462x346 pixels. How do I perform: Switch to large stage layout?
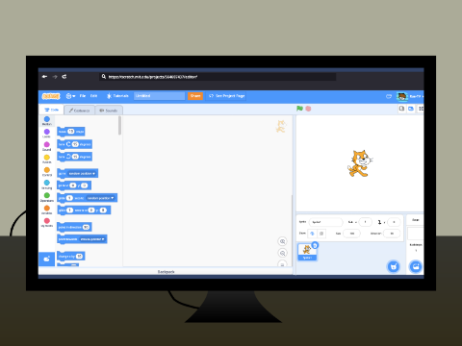pyautogui.click(x=411, y=109)
